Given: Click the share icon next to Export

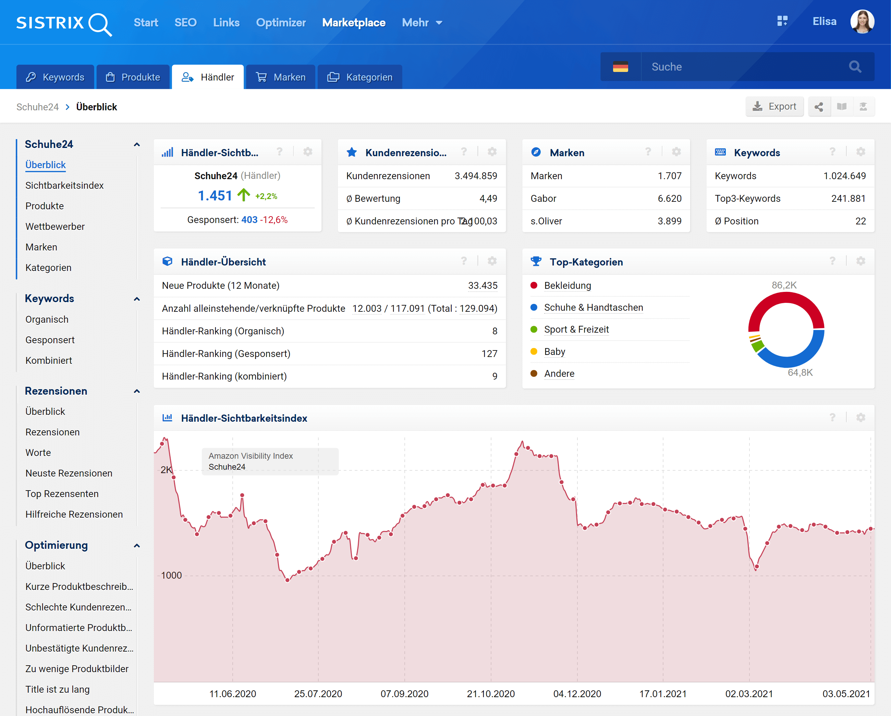Looking at the screenshot, I should pos(819,107).
